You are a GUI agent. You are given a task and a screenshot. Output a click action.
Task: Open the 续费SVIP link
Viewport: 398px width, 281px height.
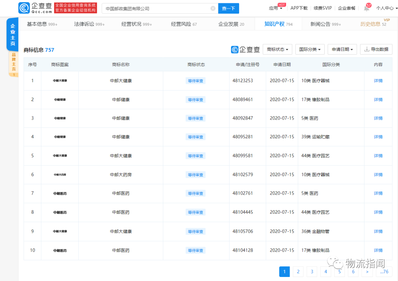pyautogui.click(x=322, y=8)
